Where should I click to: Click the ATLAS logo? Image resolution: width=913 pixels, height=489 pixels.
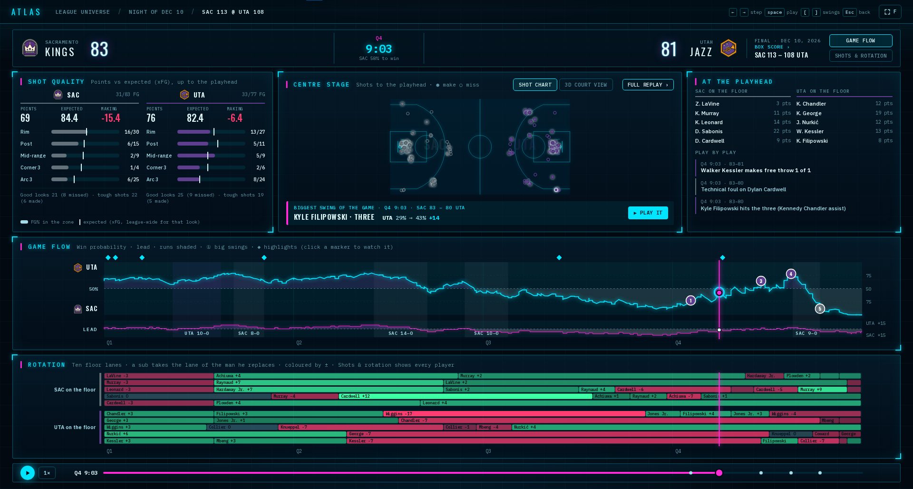coord(26,12)
